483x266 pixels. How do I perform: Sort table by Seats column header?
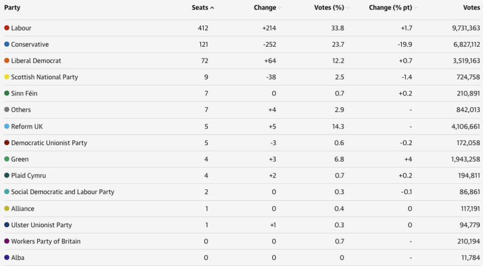(203, 8)
